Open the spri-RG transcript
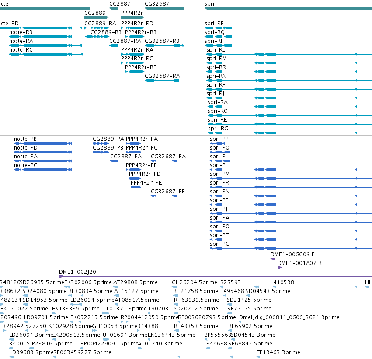372x359 pixels. [218, 129]
